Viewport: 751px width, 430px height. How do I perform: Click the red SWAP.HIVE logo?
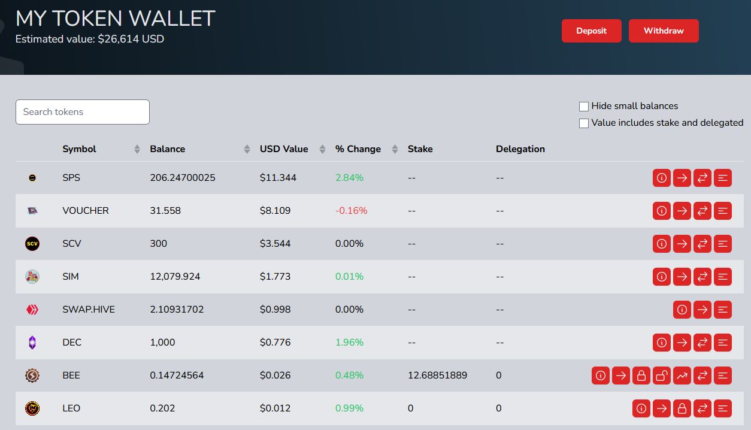coord(32,310)
